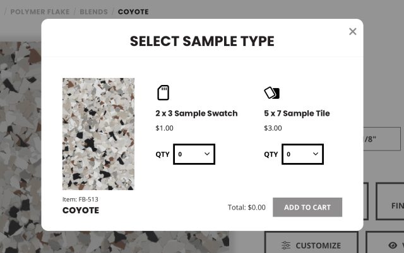This screenshot has width=404, height=253.
Task: Click the sample swatch card icon
Action: (x=163, y=93)
